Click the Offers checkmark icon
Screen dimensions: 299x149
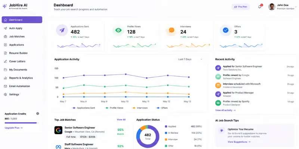226,30
